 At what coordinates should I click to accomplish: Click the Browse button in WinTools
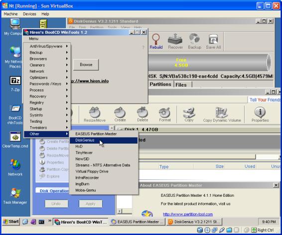pyautogui.click(x=86, y=65)
